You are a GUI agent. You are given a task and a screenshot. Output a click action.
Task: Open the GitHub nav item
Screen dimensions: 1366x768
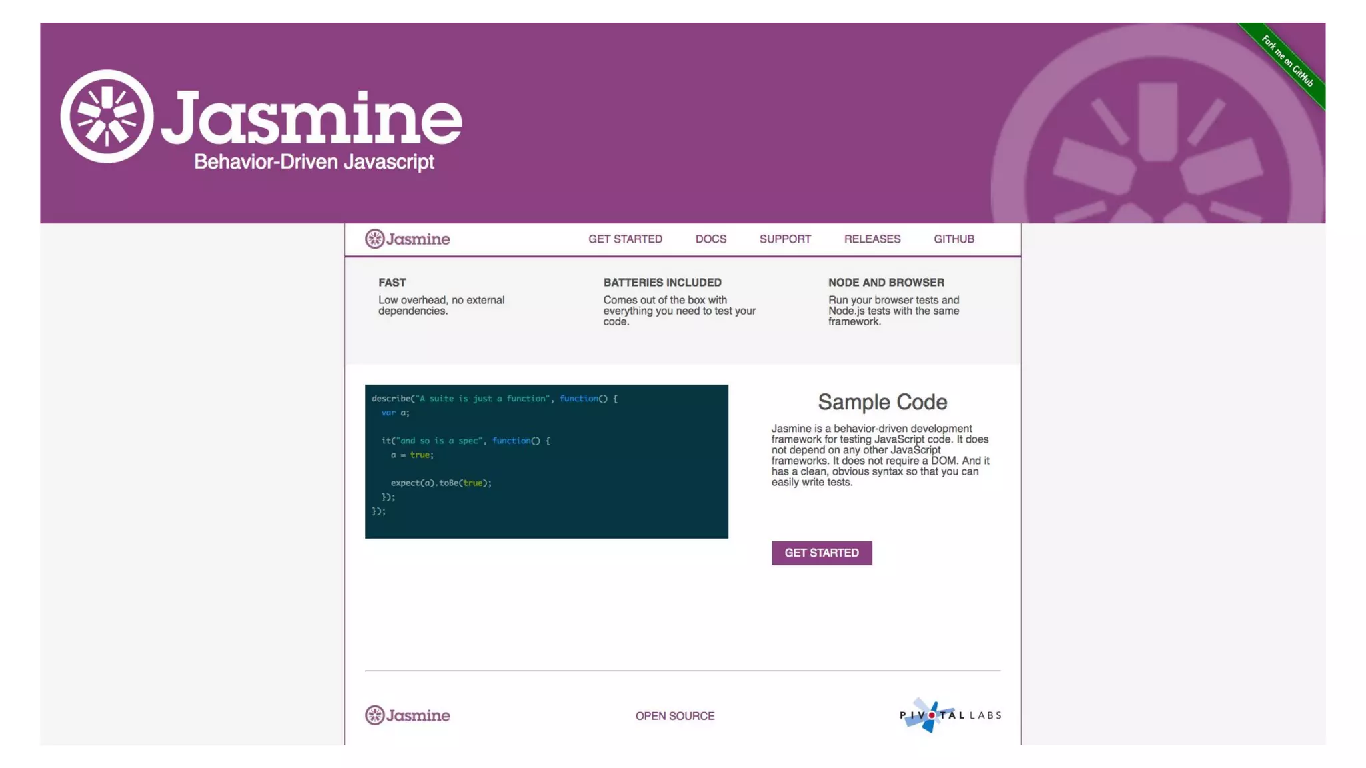click(x=954, y=239)
